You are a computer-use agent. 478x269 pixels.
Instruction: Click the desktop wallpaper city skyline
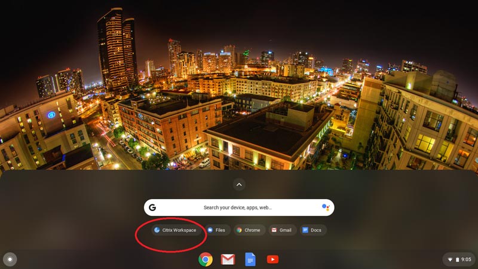pos(239,90)
